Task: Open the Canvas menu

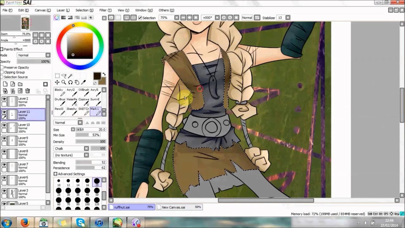Action: 42,10
